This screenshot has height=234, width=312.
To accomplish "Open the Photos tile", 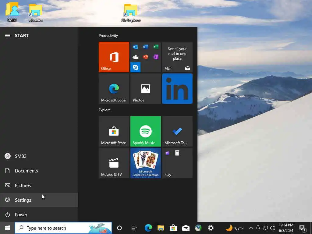I will coord(145,89).
